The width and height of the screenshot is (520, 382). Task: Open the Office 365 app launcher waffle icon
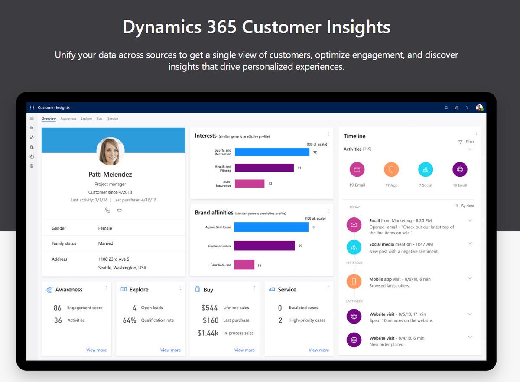32,107
